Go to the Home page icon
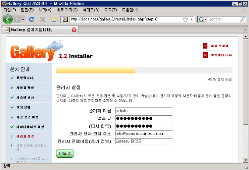Viewport: 249px width, 170px height. (54, 20)
